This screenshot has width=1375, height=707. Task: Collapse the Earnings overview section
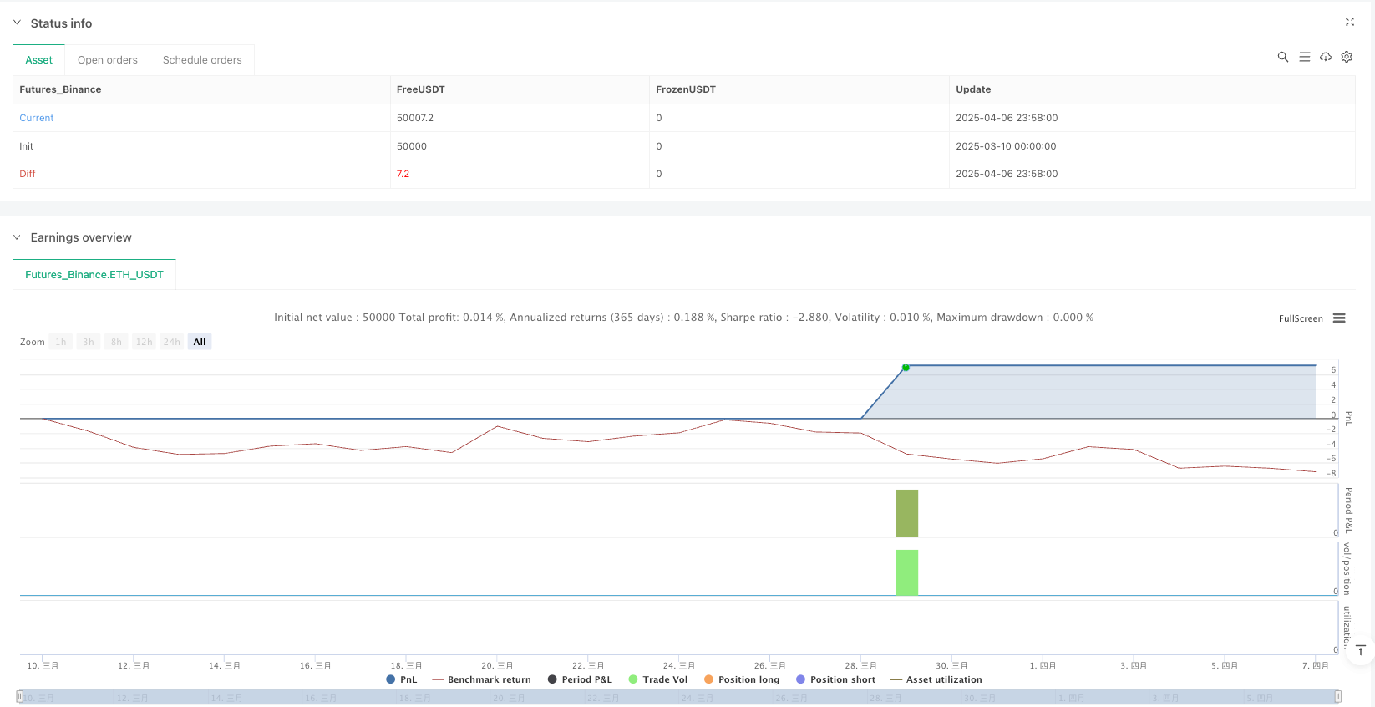point(17,237)
